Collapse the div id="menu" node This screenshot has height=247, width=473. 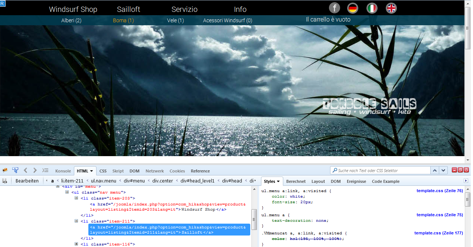point(58,187)
